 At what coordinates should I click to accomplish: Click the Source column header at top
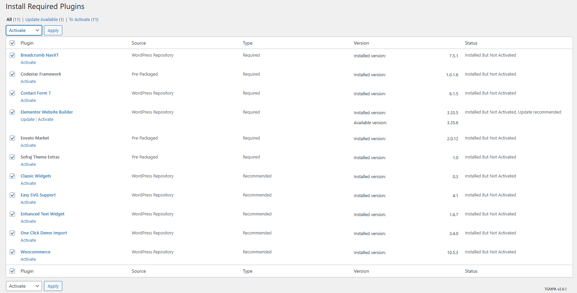[139, 43]
